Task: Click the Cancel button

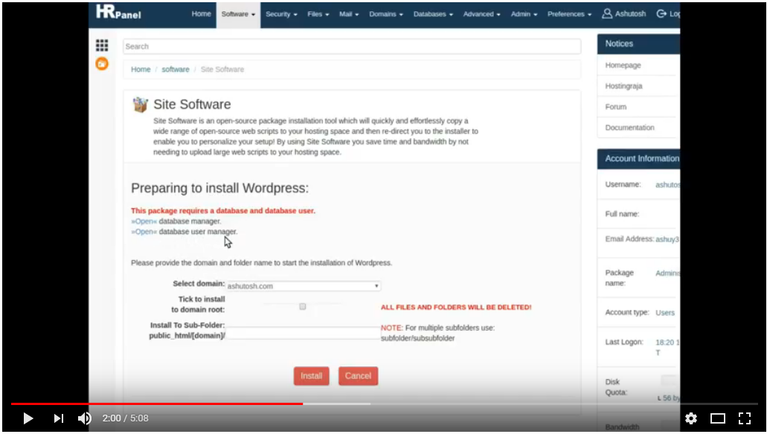Action: point(358,376)
